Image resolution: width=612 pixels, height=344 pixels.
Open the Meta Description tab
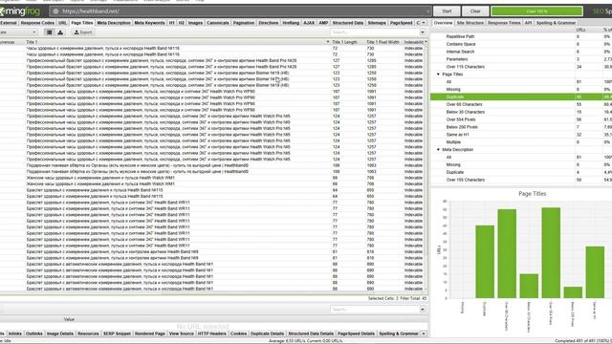pos(114,23)
